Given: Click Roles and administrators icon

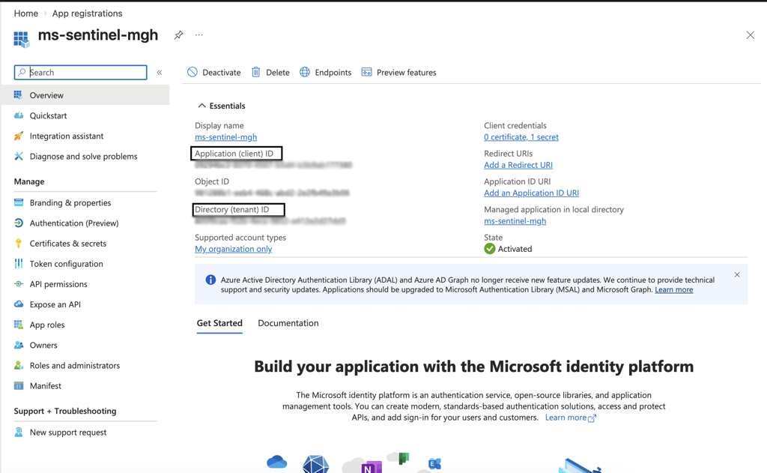Looking at the screenshot, I should 19,365.
